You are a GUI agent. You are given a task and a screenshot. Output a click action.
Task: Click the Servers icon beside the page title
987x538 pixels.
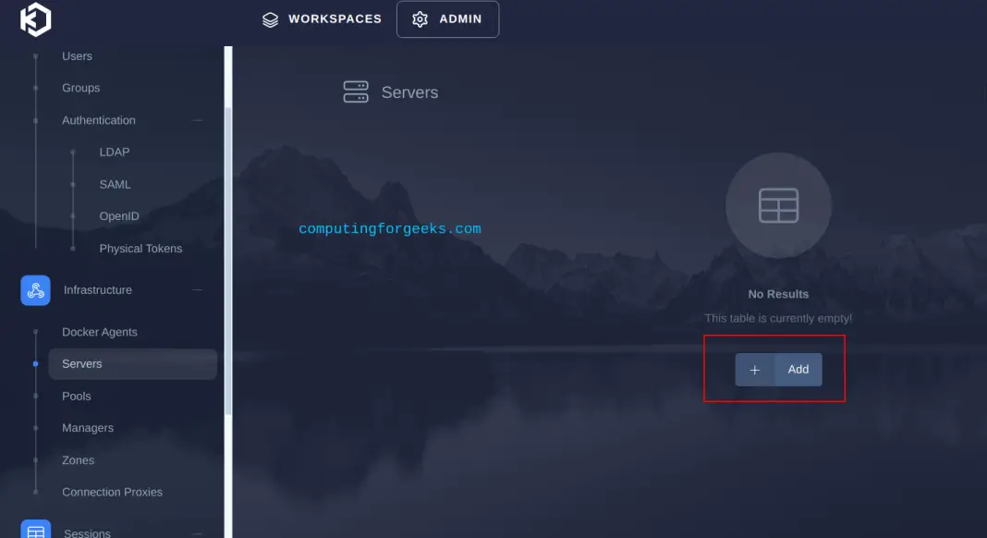pos(355,92)
